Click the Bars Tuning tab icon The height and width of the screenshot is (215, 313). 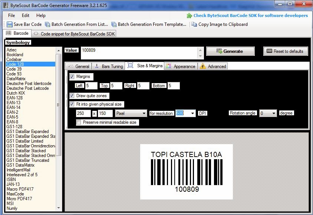[97, 66]
